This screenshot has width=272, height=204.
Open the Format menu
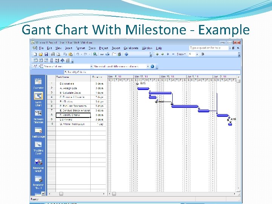[80, 48]
